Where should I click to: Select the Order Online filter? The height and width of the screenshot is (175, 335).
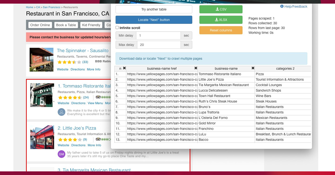point(40,25)
